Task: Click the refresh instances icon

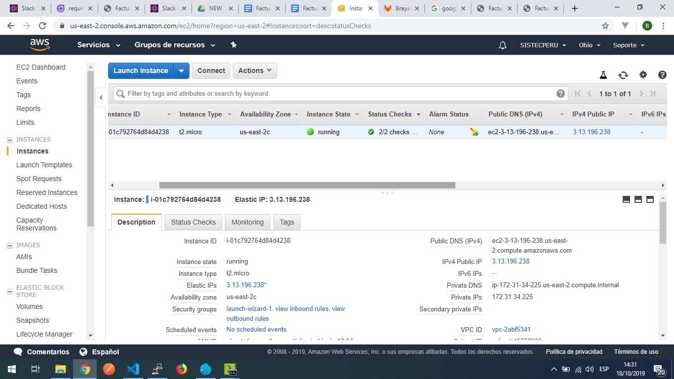Action: click(x=623, y=75)
